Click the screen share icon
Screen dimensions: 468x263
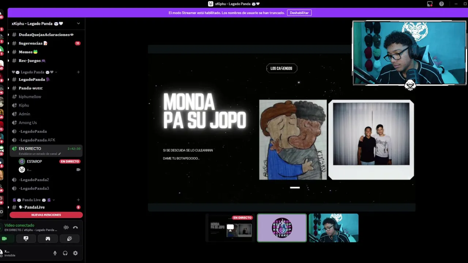pyautogui.click(x=26, y=239)
